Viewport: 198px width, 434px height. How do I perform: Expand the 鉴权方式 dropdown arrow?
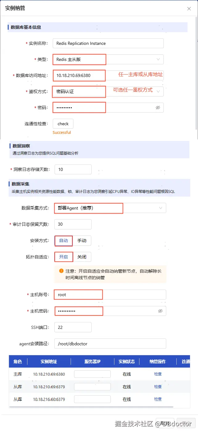click(x=159, y=91)
